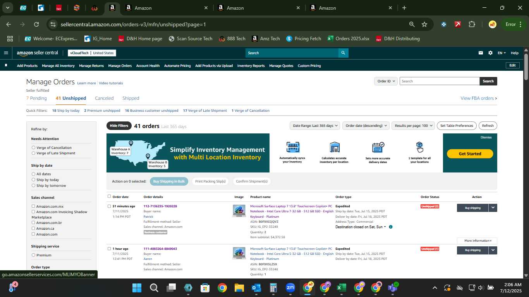Open File Explorer from the taskbar
Image resolution: width=529 pixels, height=297 pixels.
coord(239,288)
